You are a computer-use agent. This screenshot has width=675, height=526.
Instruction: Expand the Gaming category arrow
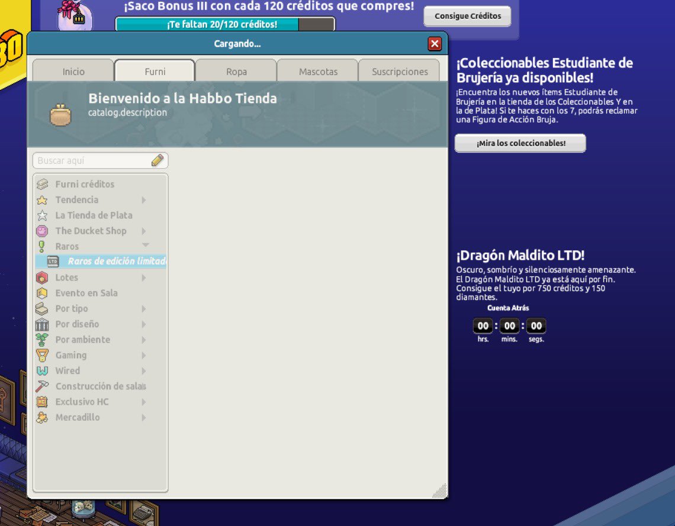click(x=144, y=355)
